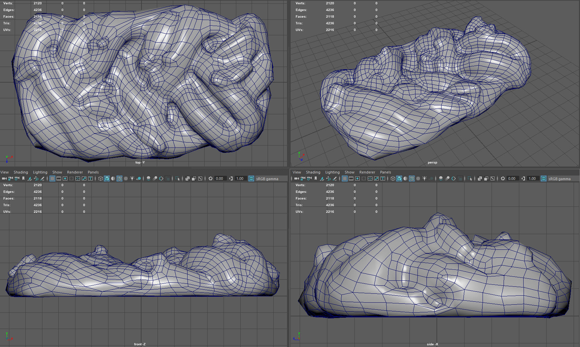Open Show menu in side panel
The height and width of the screenshot is (347, 580).
pyautogui.click(x=349, y=172)
